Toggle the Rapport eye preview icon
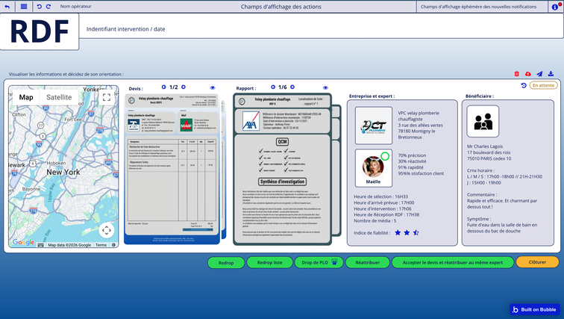The height and width of the screenshot is (319, 564). pyautogui.click(x=325, y=87)
